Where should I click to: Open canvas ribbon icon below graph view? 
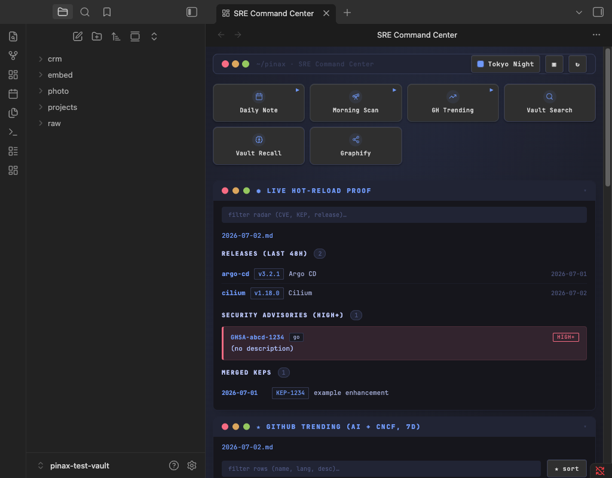tap(13, 75)
